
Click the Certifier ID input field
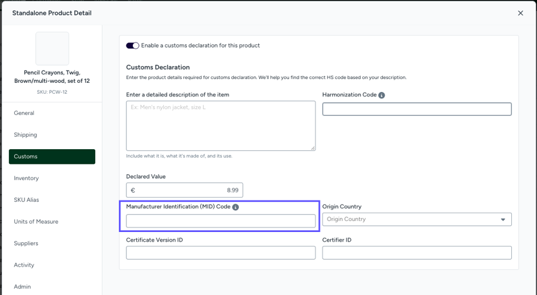[417, 253]
